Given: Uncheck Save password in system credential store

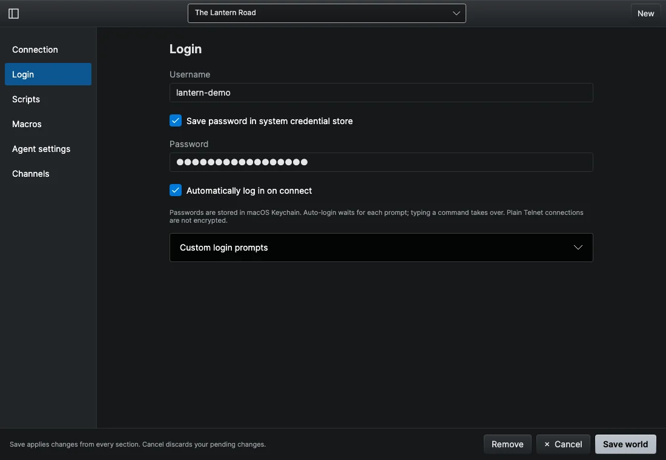Looking at the screenshot, I should pos(176,120).
